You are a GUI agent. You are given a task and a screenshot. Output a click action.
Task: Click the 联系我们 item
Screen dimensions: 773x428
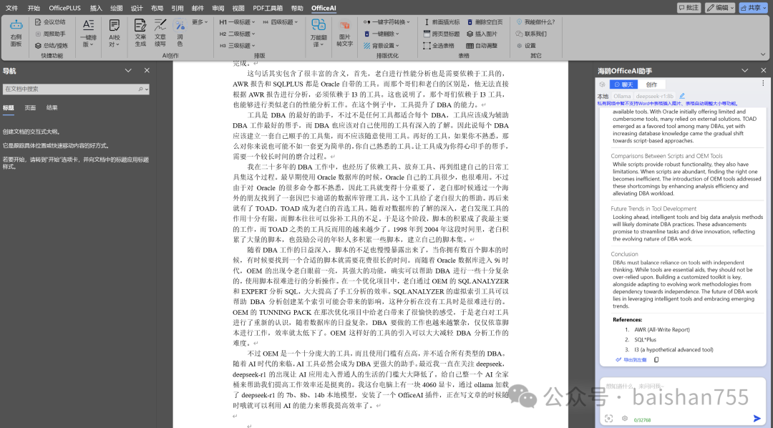click(x=531, y=34)
